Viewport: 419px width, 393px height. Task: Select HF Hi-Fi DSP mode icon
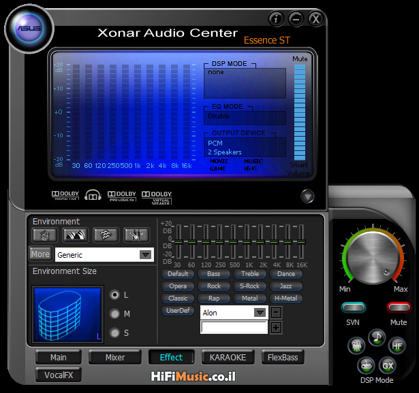397,346
